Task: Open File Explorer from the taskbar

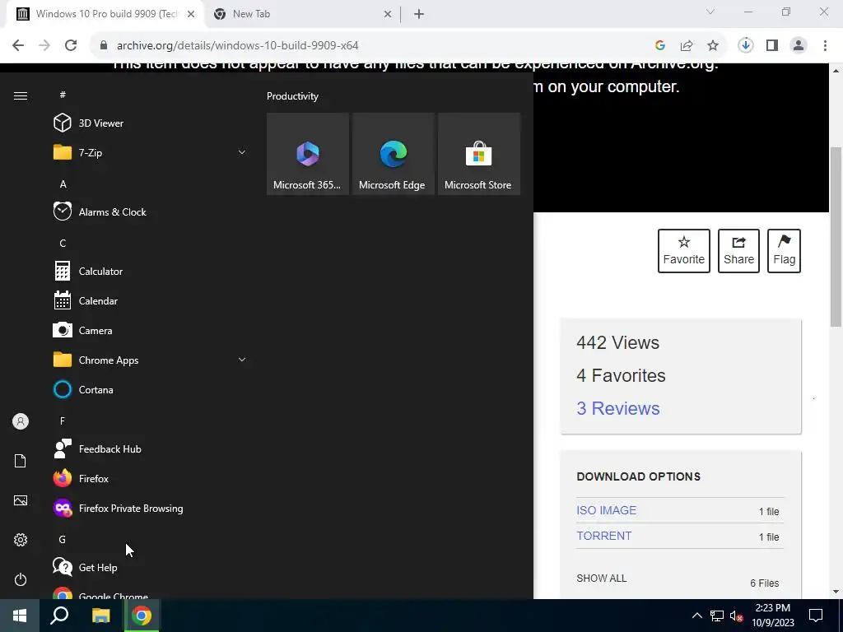Action: tap(100, 616)
